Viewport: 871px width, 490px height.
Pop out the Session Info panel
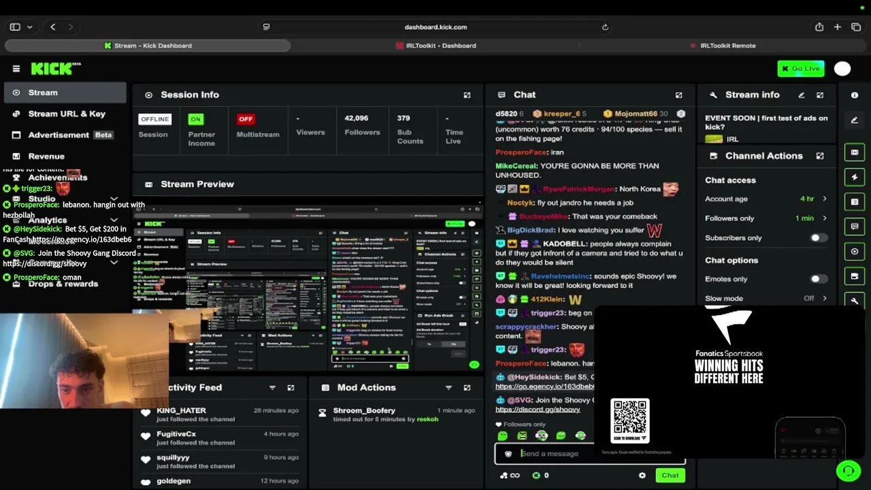467,95
